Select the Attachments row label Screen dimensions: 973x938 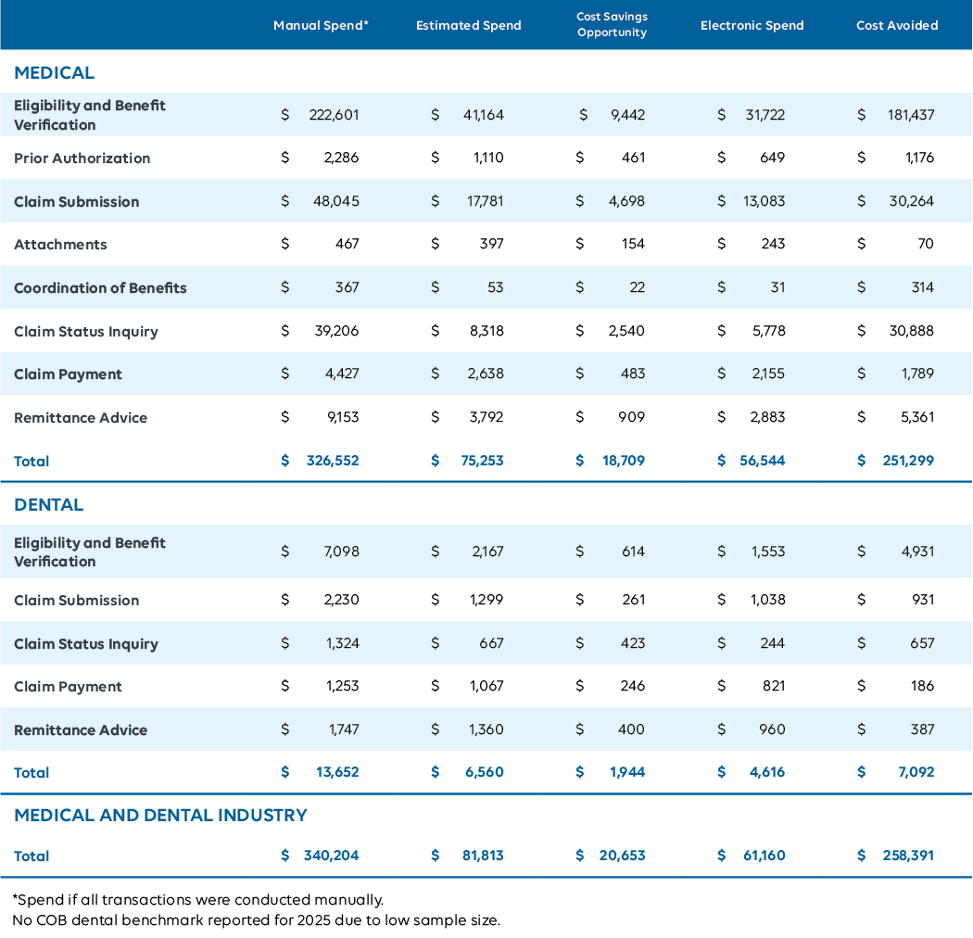click(x=60, y=245)
